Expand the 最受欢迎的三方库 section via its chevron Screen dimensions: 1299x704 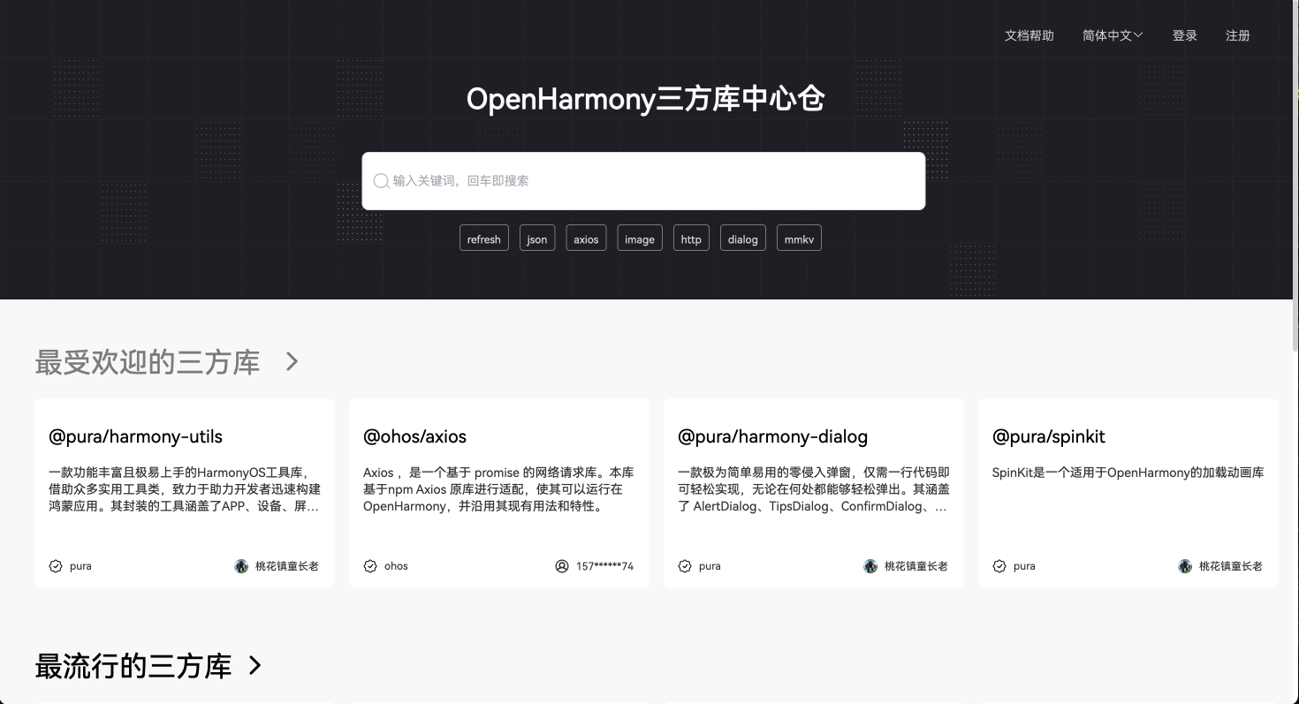(291, 362)
